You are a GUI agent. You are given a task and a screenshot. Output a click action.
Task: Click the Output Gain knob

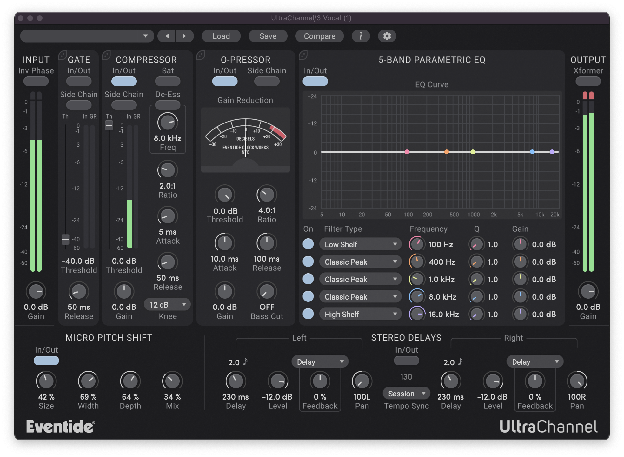pyautogui.click(x=588, y=291)
